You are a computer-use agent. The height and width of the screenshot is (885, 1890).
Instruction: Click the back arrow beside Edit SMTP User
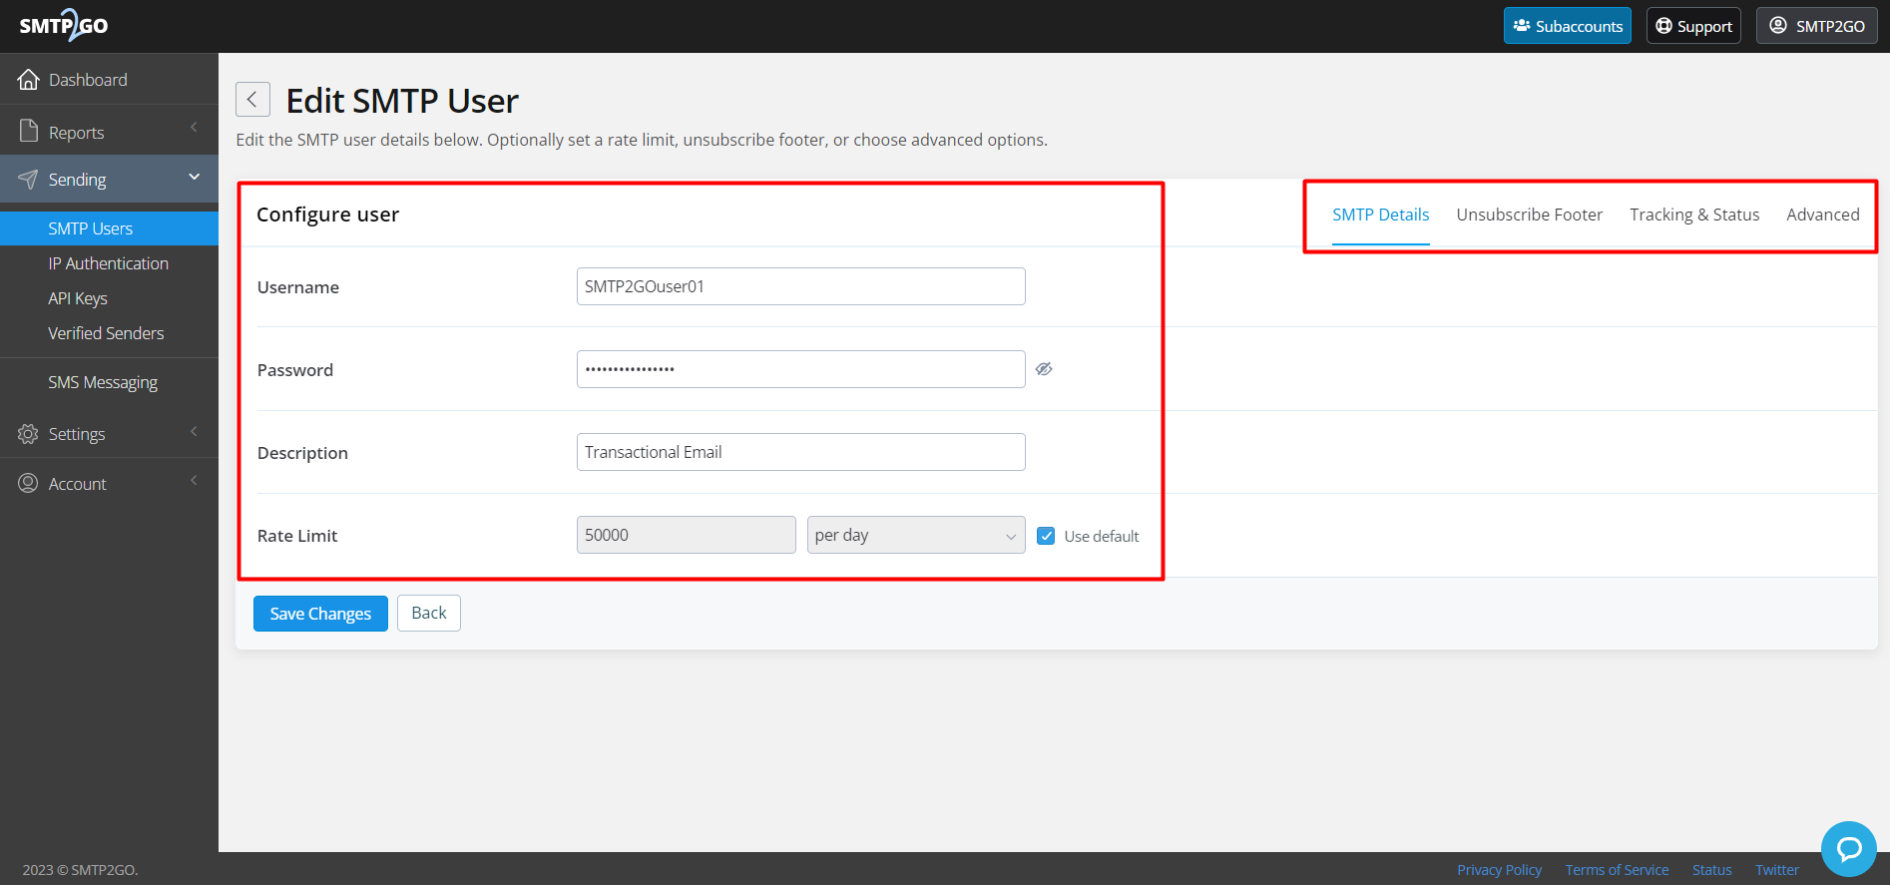click(x=252, y=100)
